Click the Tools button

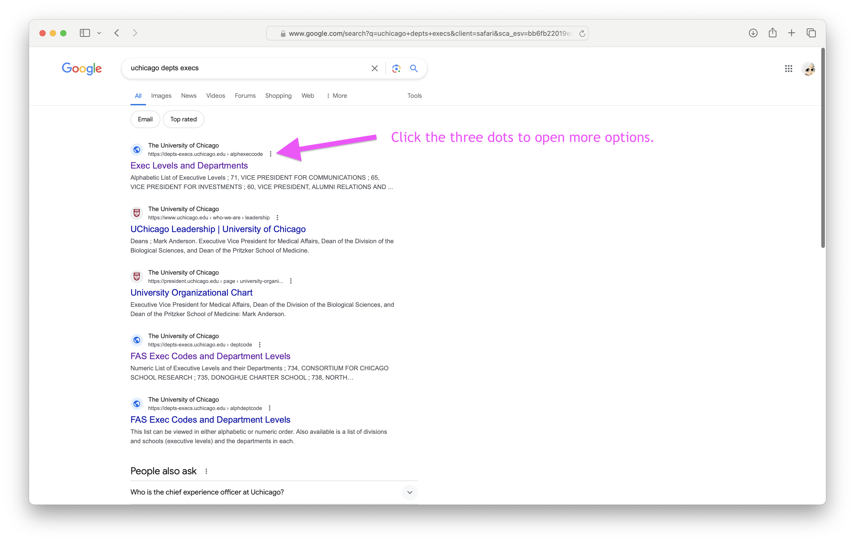[x=414, y=95]
